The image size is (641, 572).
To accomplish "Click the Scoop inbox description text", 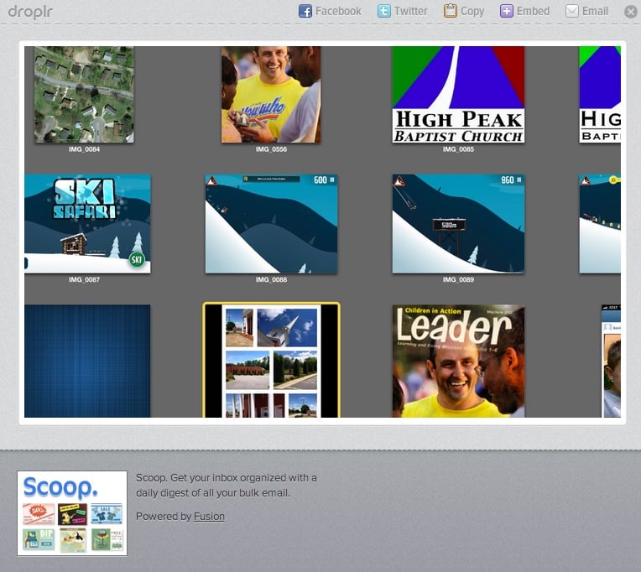I will tap(226, 486).
